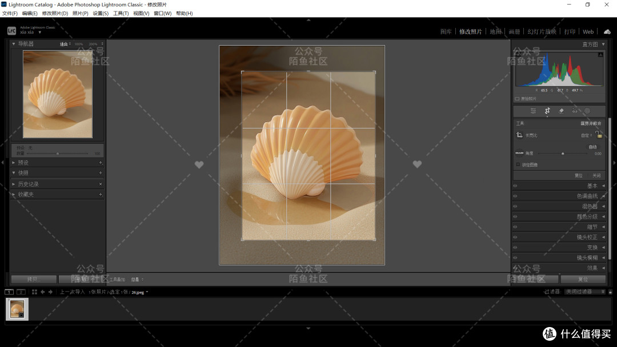This screenshot has width=617, height=347.
Task: Select the Masking circle tool icon
Action: (x=587, y=111)
